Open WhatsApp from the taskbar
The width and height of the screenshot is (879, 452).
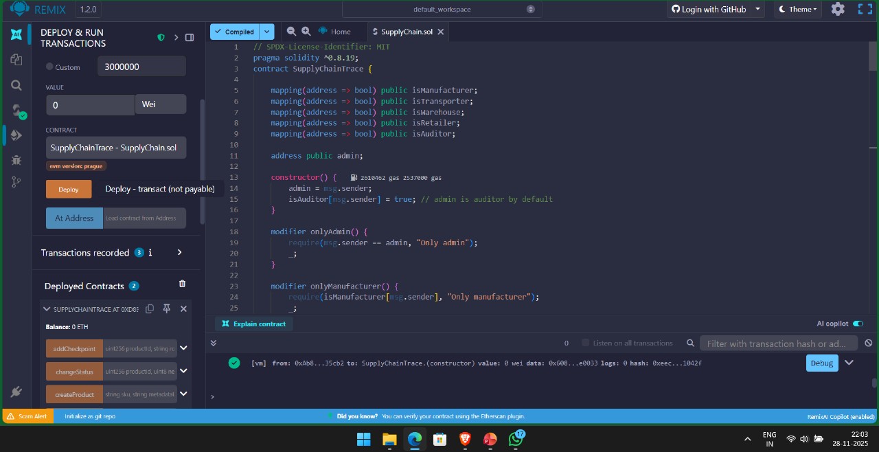(516, 439)
